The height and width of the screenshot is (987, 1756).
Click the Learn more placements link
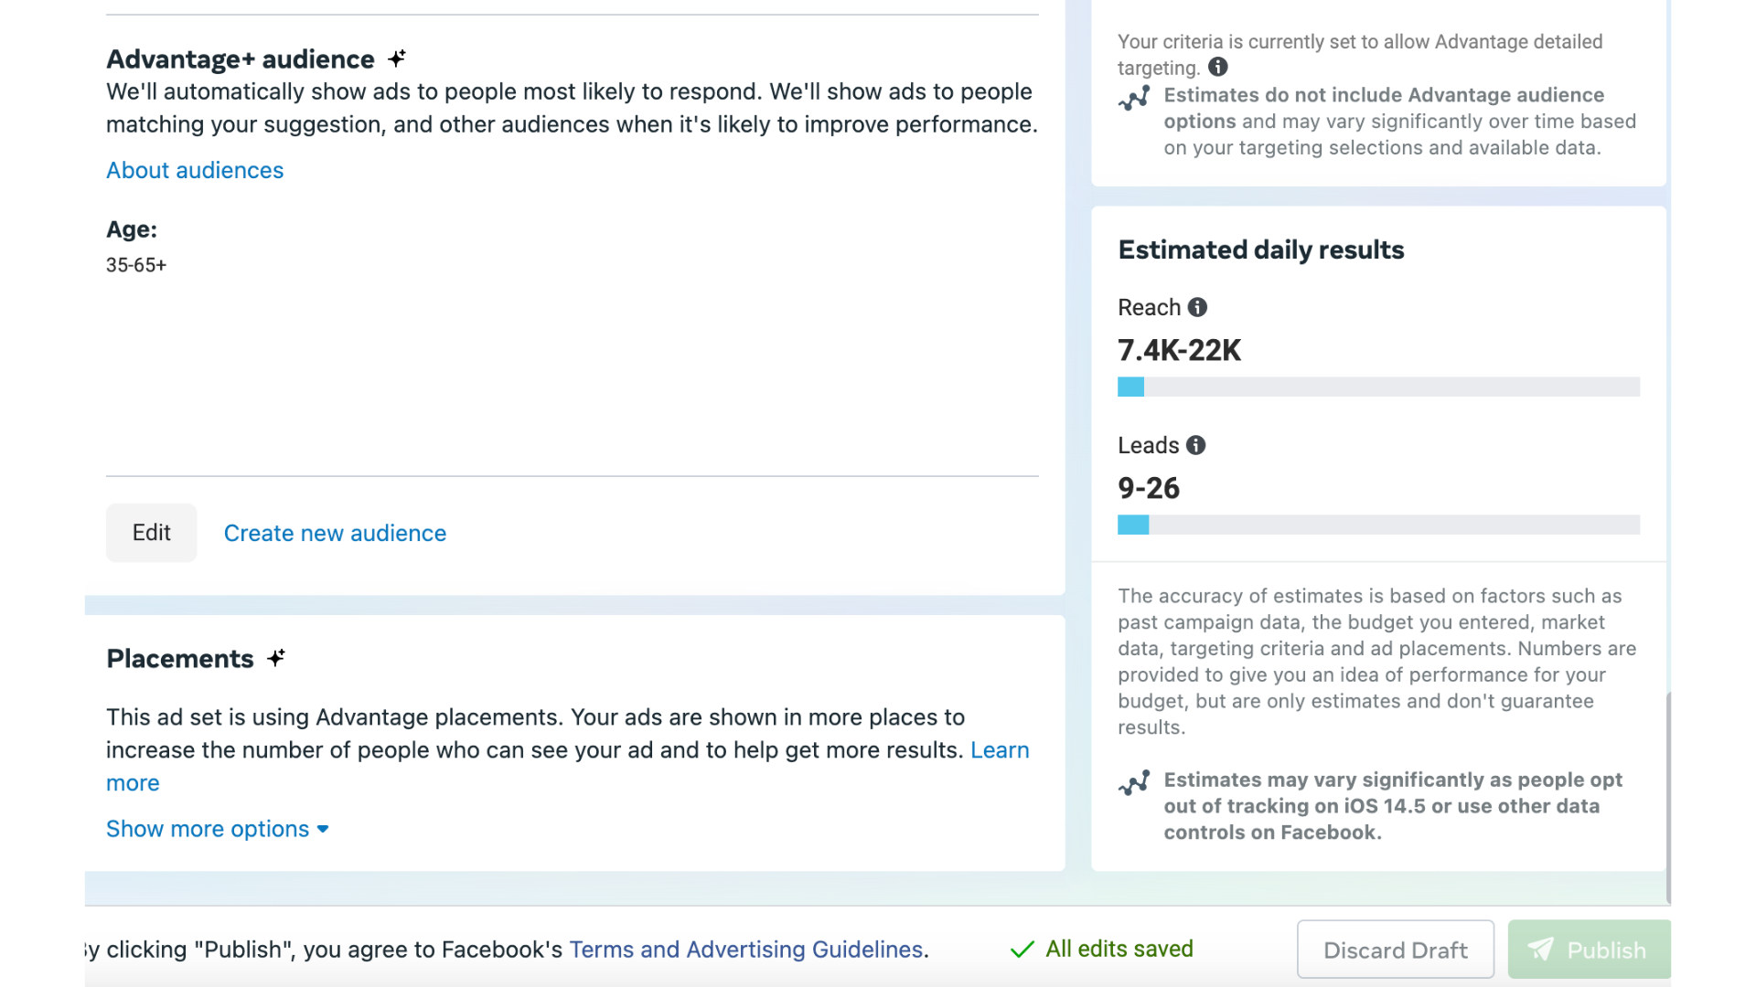click(1000, 750)
